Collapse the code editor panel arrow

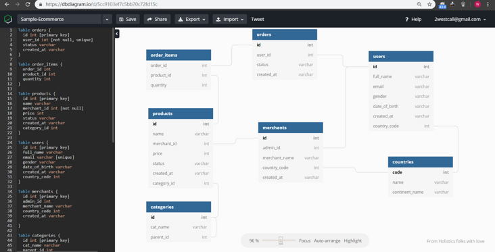117,34
